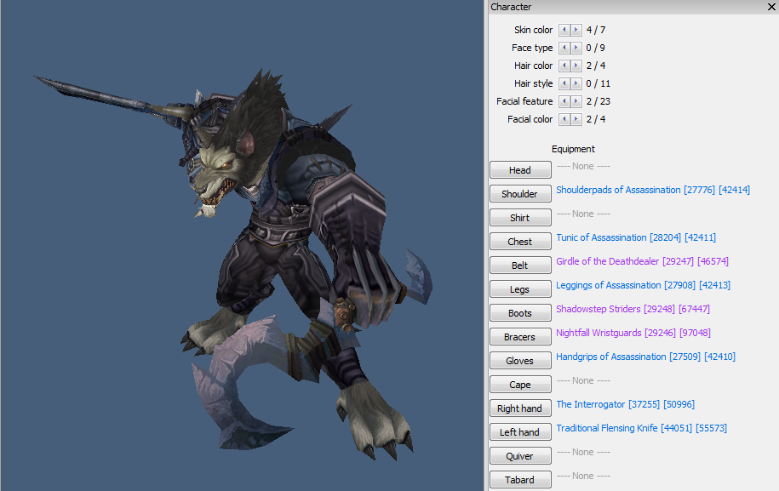Change the Bracers item
Image resolution: width=779 pixels, height=491 pixels.
click(520, 337)
